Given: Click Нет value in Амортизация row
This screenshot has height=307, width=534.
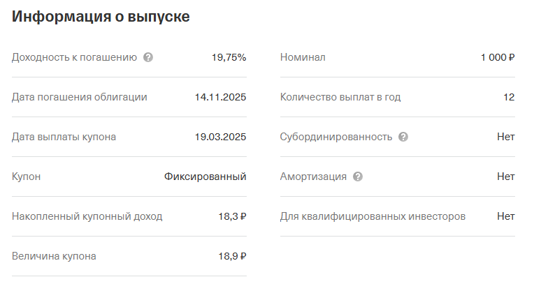Looking at the screenshot, I should point(505,177).
